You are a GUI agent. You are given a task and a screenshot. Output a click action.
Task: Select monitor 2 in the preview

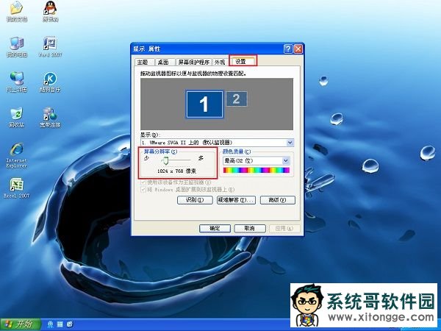click(236, 99)
